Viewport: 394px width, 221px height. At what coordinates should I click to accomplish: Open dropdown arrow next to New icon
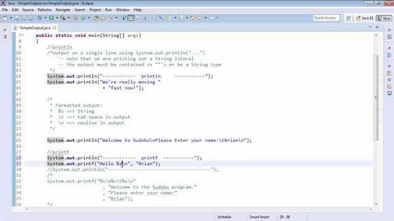pyautogui.click(x=10, y=18)
